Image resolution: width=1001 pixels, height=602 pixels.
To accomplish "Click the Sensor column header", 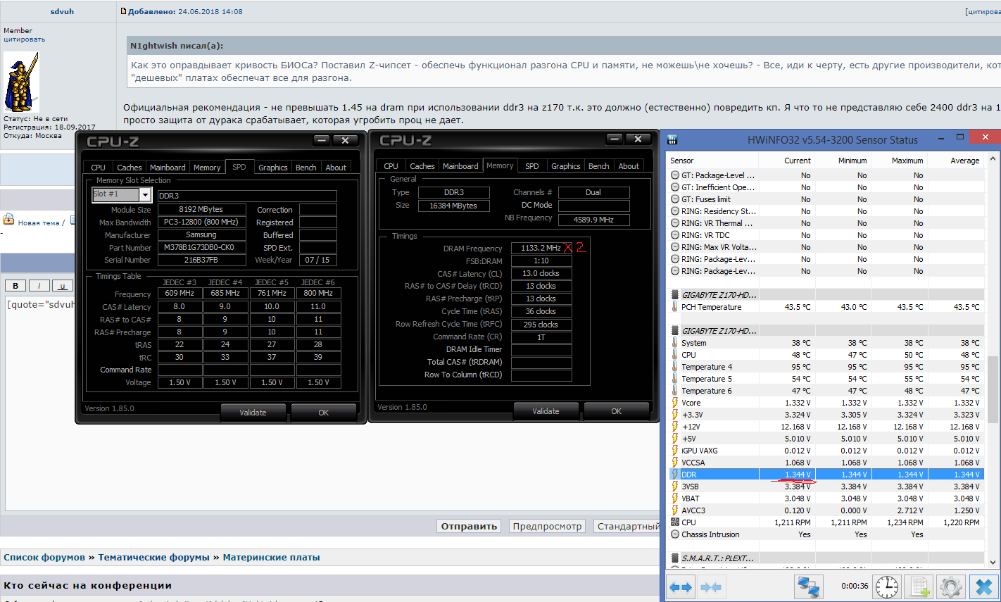I will coord(712,161).
